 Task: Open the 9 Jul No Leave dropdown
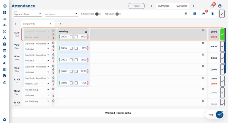coord(37,72)
